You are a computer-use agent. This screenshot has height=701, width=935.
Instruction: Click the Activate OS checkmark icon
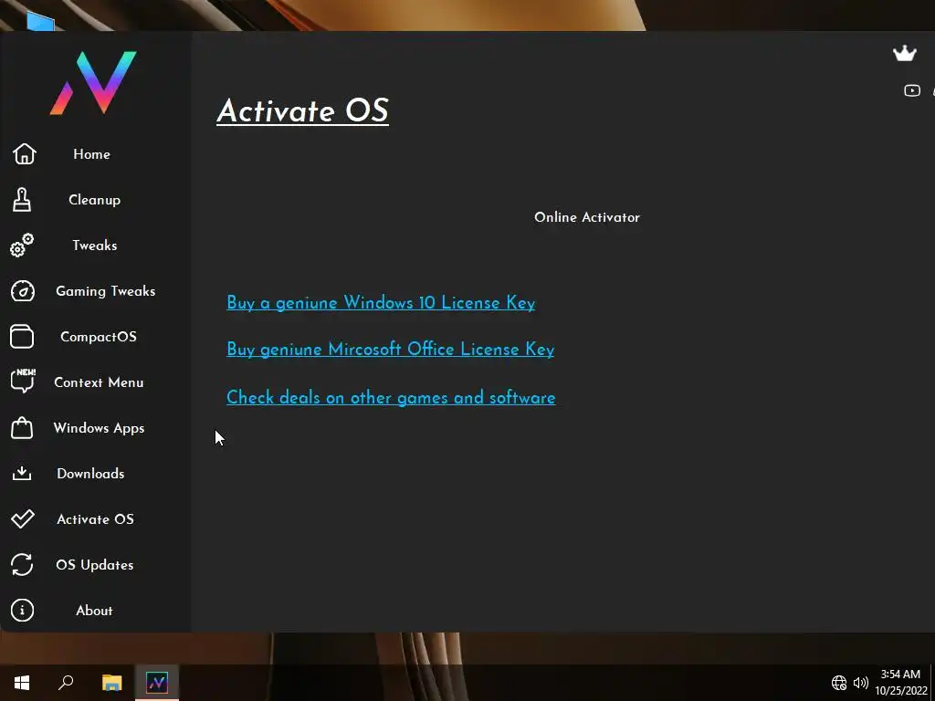(x=23, y=518)
